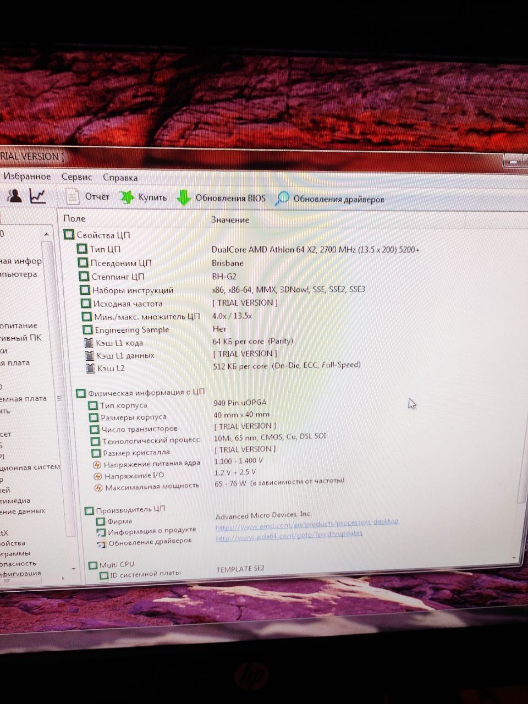Open the Избранное menu
This screenshot has height=704, width=528.
click(26, 177)
